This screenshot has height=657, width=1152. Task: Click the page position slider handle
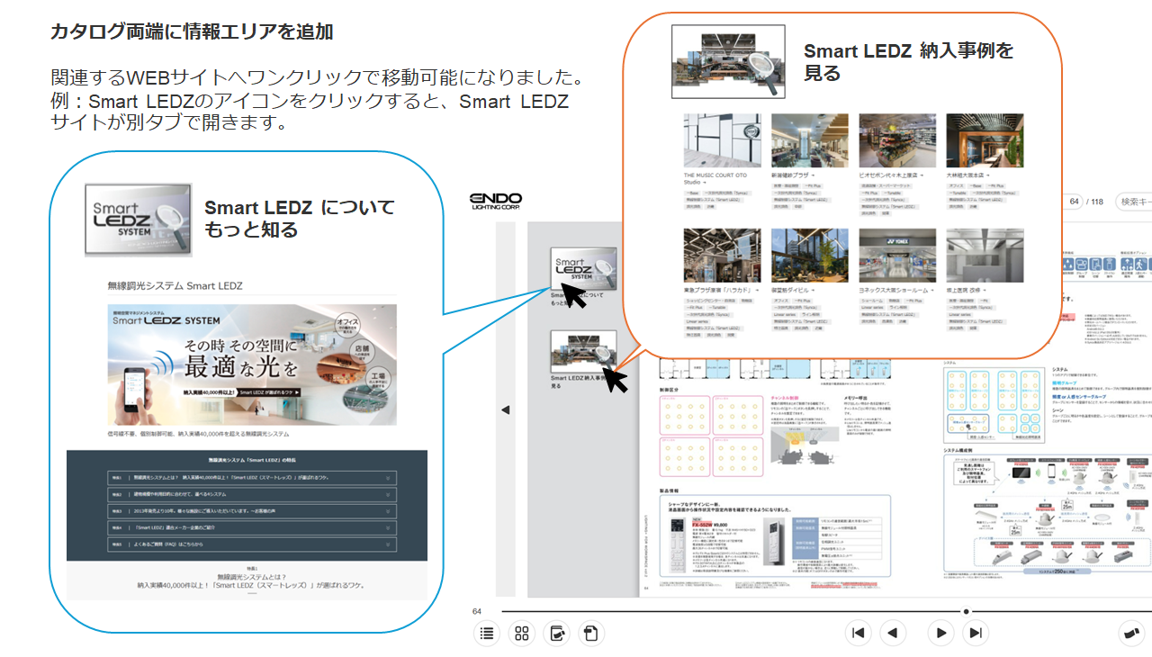[x=967, y=611]
